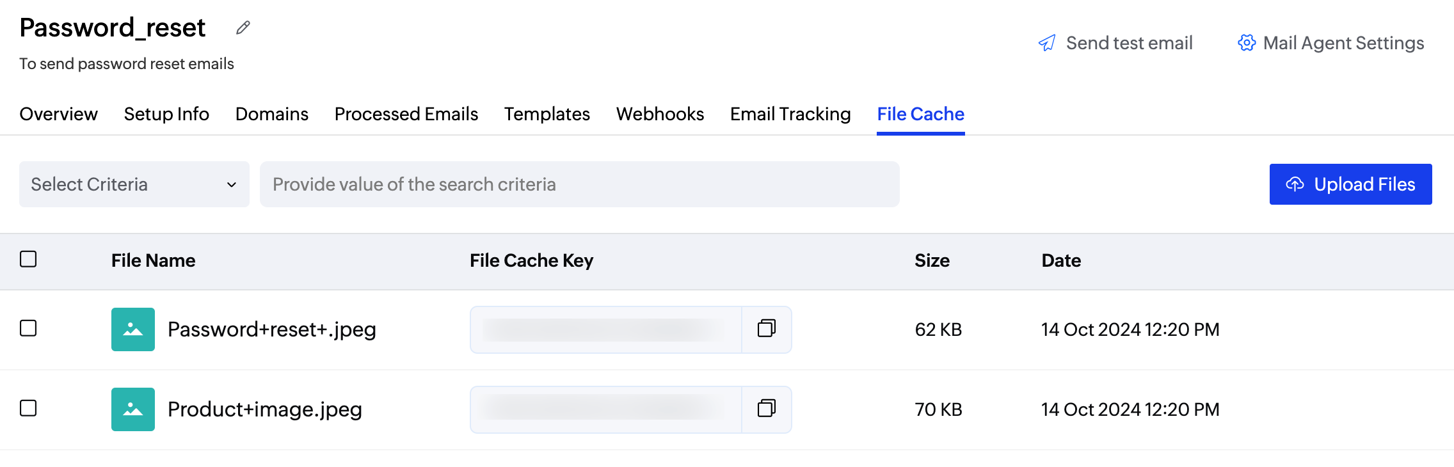
Task: Copy the Product+image.jpeg file cache key
Action: 766,409
